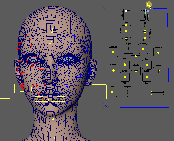This screenshot has height=141, width=174.
Task: Click the right eye top lid control
Action: click(x=126, y=25)
